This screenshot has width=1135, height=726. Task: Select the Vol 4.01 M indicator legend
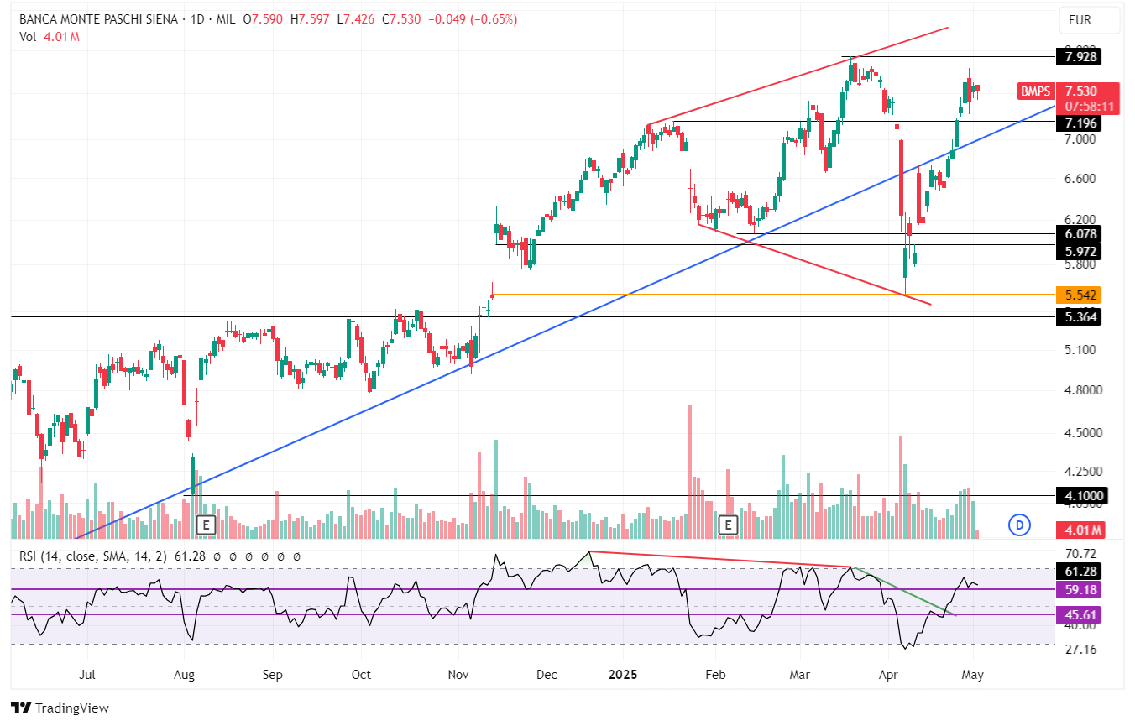tap(50, 36)
